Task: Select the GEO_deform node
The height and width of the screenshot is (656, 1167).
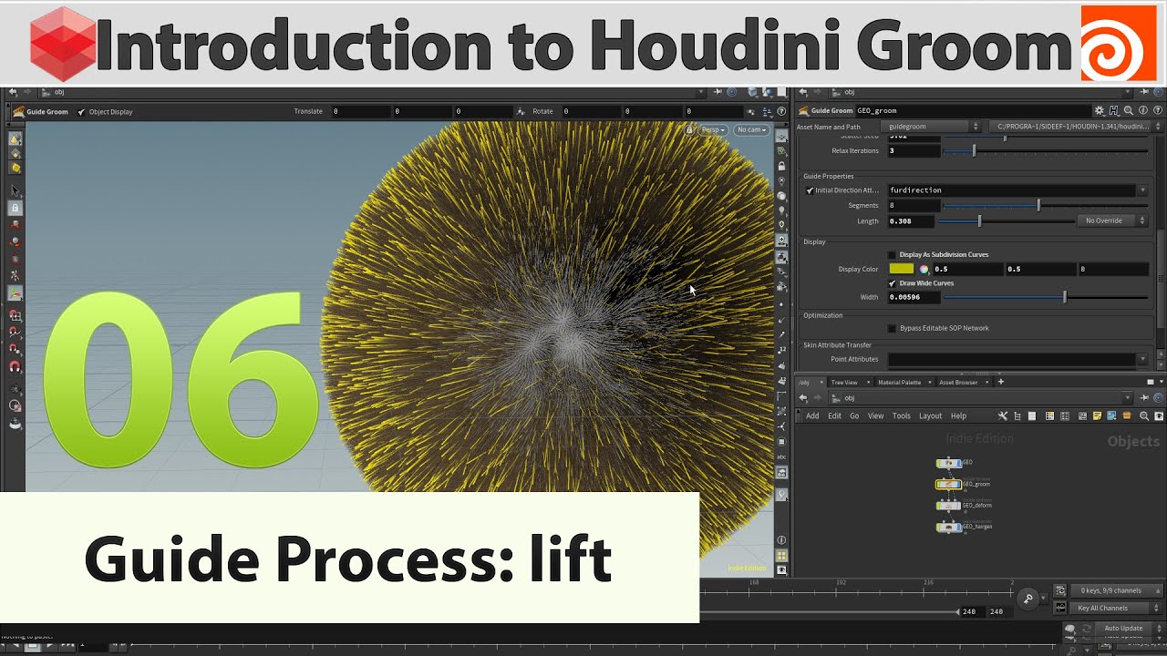Action: [948, 505]
